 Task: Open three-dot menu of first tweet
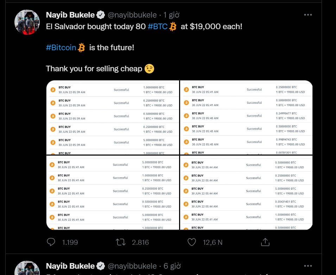coord(308,15)
